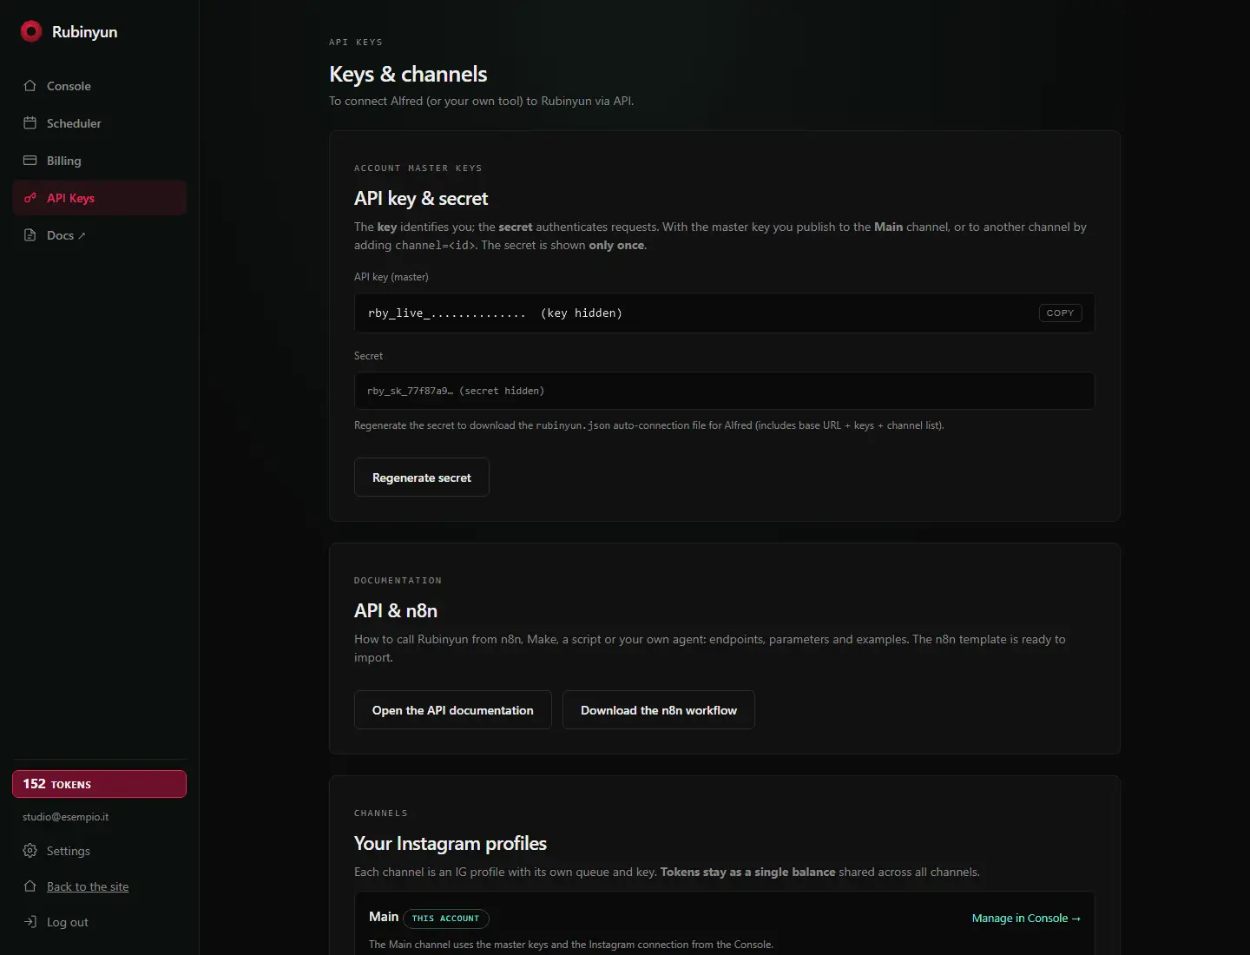The width and height of the screenshot is (1250, 955).
Task: Click the master API key field
Action: click(x=724, y=313)
